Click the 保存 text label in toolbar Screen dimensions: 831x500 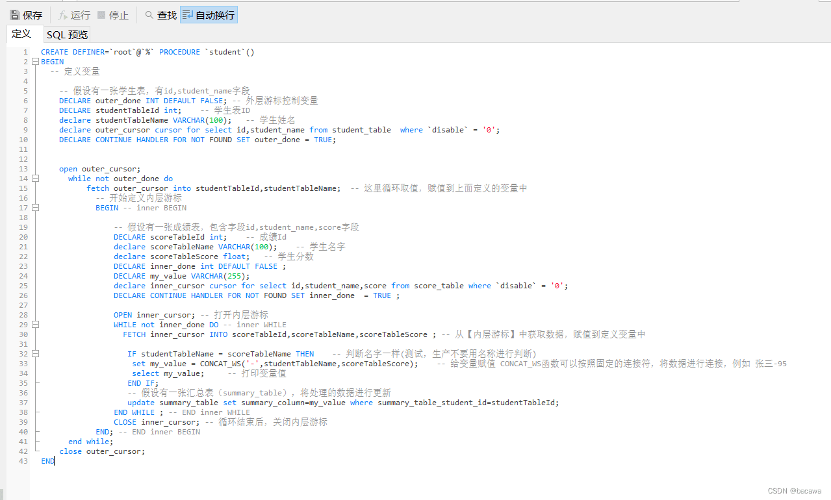click(32, 15)
